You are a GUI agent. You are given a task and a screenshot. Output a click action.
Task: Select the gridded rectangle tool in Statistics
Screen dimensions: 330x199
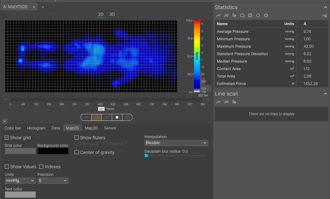[x=250, y=16]
